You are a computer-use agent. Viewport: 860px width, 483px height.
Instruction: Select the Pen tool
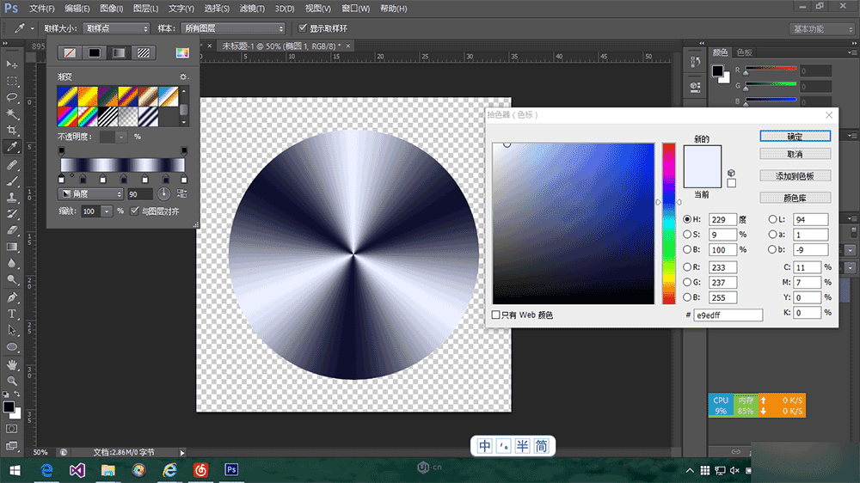pos(12,297)
